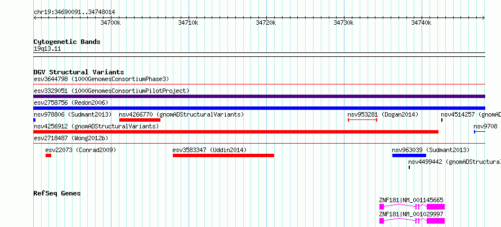Click the 19q13.11 cytogenetic band bar
Screen dimensions: 501x227
point(259,55)
